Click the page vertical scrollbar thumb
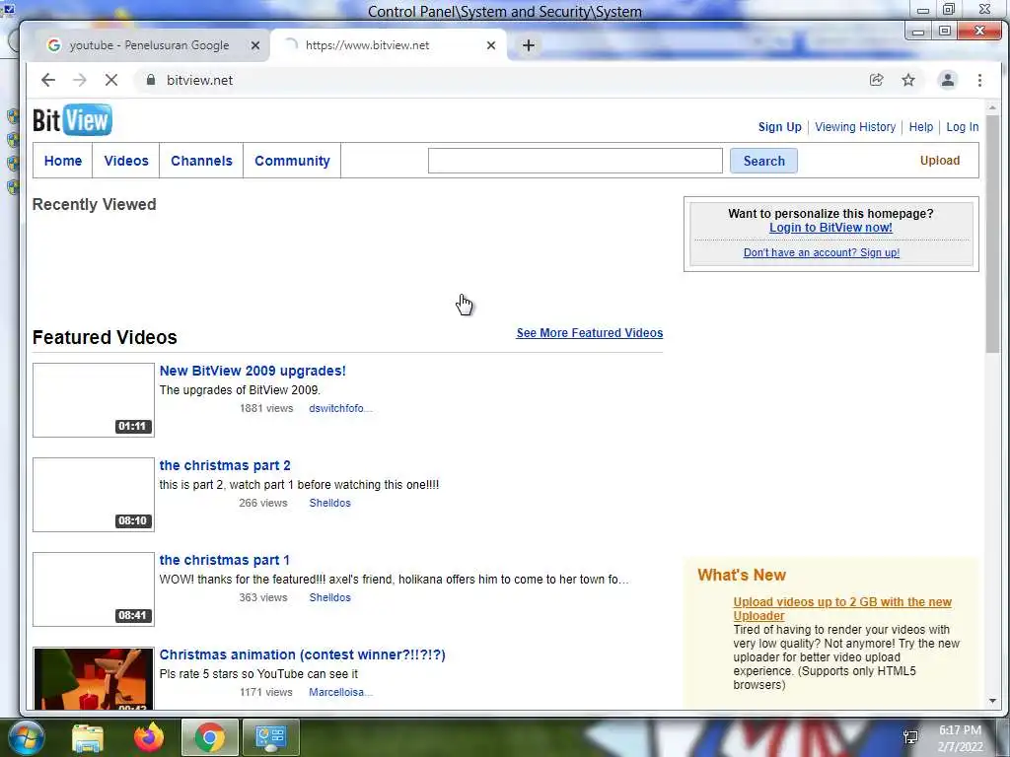 [x=992, y=235]
